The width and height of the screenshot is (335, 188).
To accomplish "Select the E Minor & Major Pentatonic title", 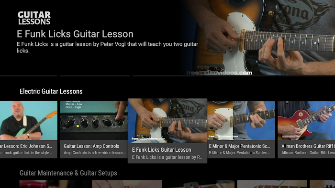I will [x=239, y=146].
